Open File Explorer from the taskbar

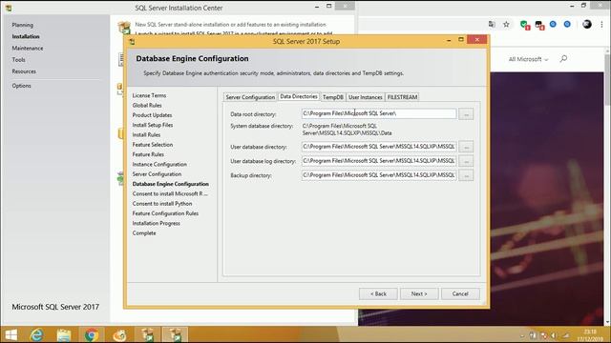(x=64, y=334)
